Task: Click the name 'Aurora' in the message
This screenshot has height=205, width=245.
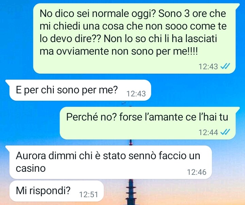Action: pos(31,155)
